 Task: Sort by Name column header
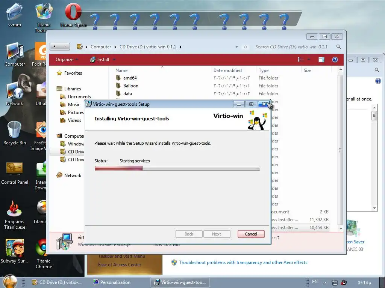[x=162, y=70]
